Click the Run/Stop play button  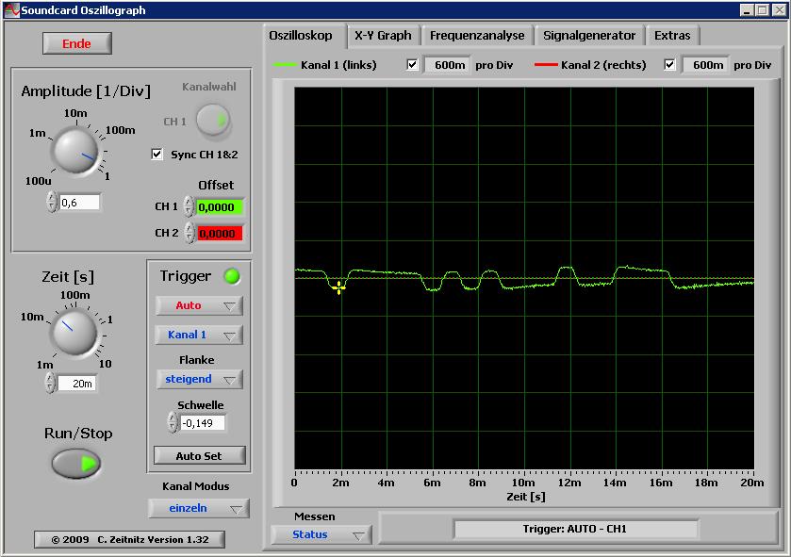[76, 464]
